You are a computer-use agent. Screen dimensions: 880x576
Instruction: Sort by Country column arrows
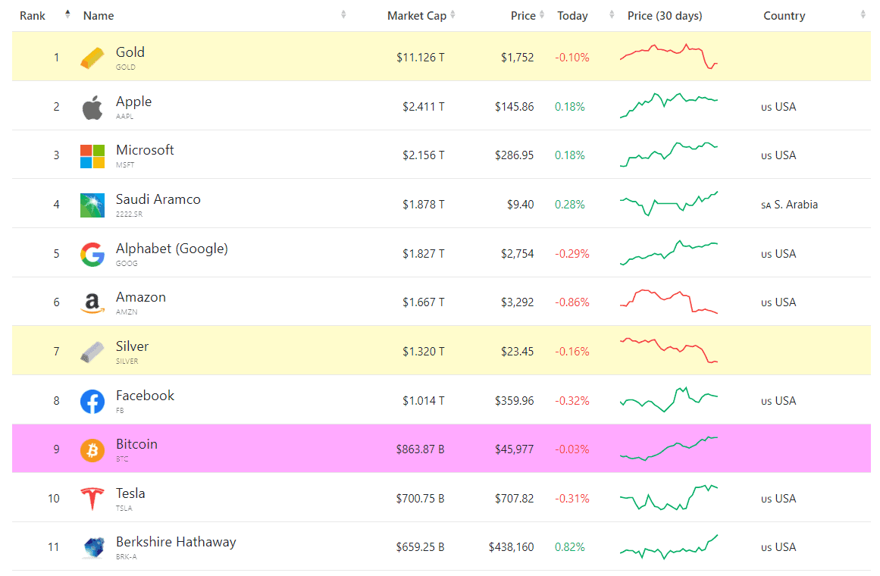[863, 14]
